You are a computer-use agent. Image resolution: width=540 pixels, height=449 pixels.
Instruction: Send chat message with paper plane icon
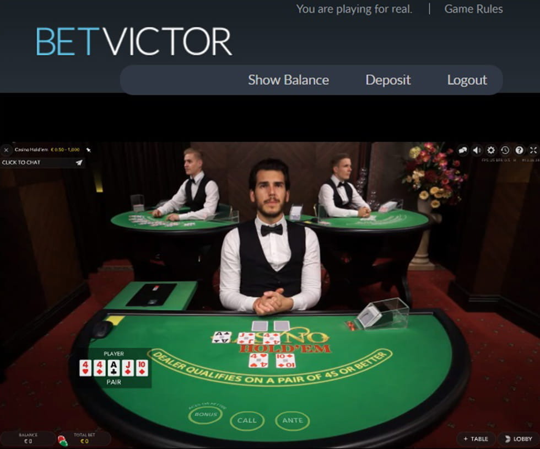pos(79,162)
